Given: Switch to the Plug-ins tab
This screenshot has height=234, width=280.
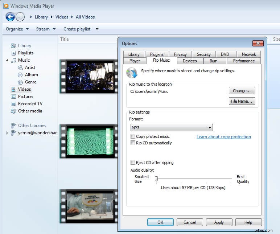Looking at the screenshot, I should 157,54.
